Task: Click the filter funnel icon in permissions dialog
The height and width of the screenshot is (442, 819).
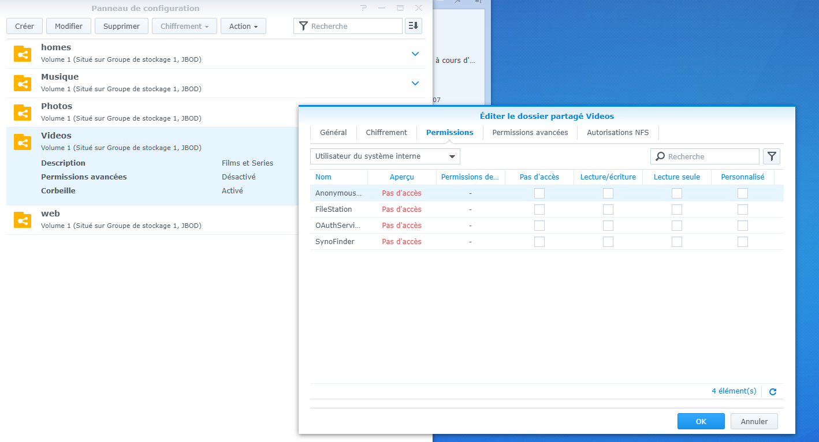Action: click(772, 156)
